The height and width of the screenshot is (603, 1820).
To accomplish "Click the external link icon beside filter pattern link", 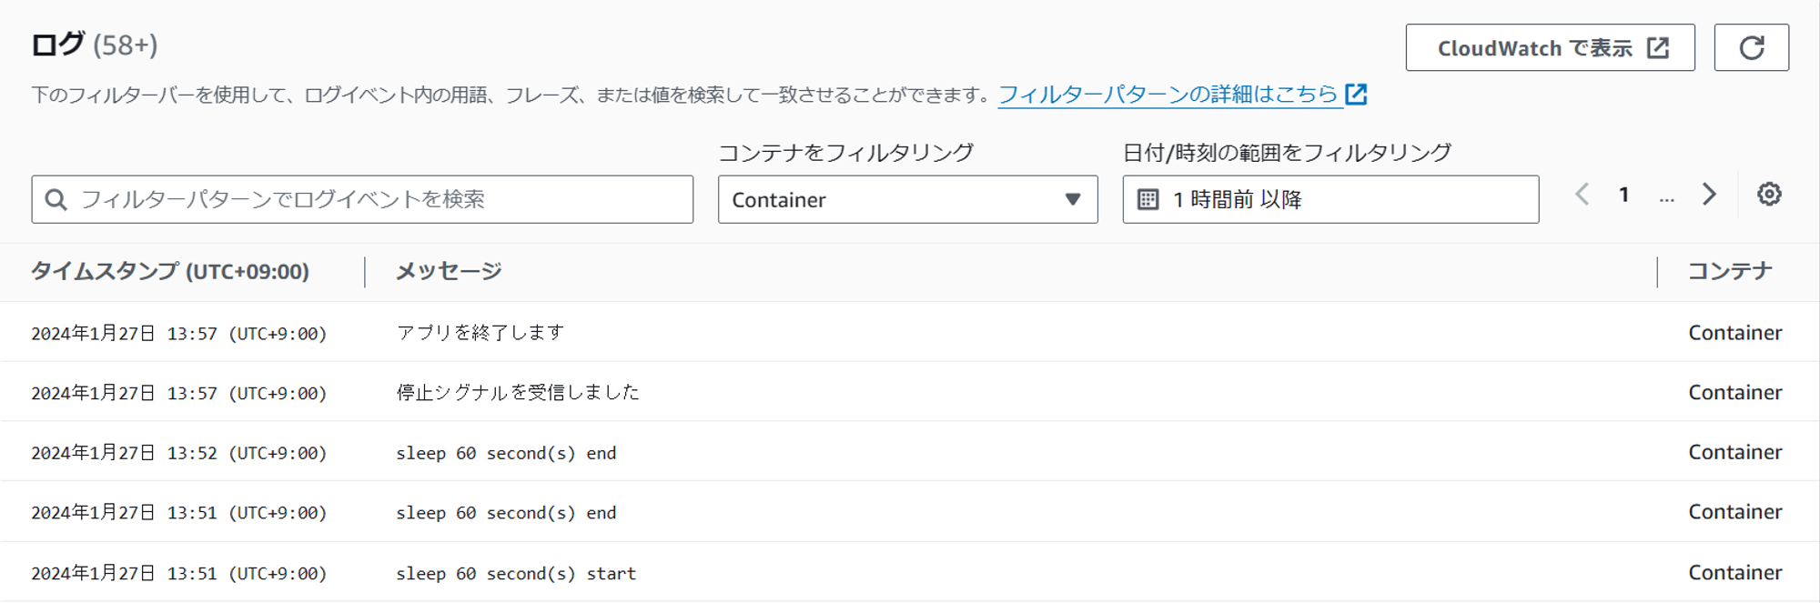I will click(1356, 95).
